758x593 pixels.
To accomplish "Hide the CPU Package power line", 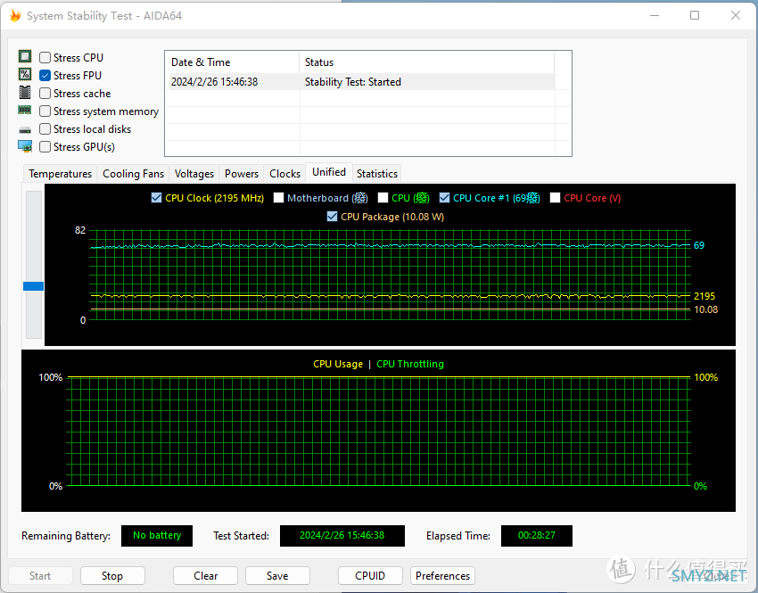I will (x=332, y=217).
